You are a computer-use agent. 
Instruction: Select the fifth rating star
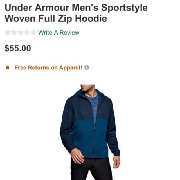33,33
